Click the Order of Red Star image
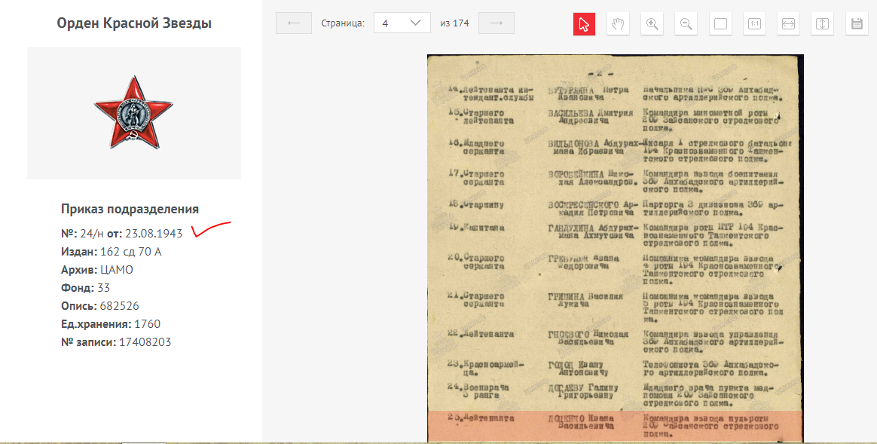This screenshot has width=877, height=444. pyautogui.click(x=133, y=112)
